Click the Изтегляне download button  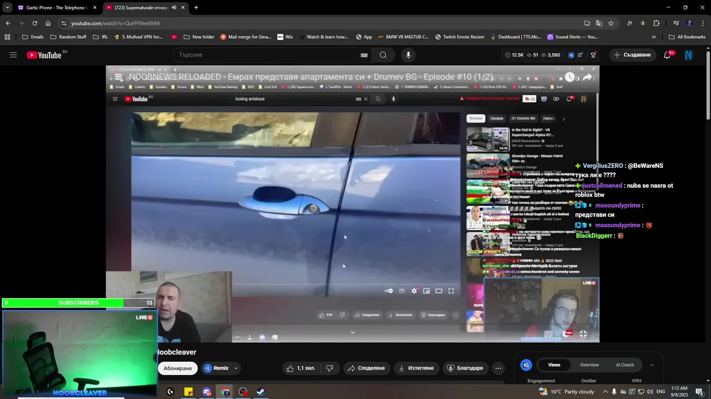pyautogui.click(x=416, y=368)
